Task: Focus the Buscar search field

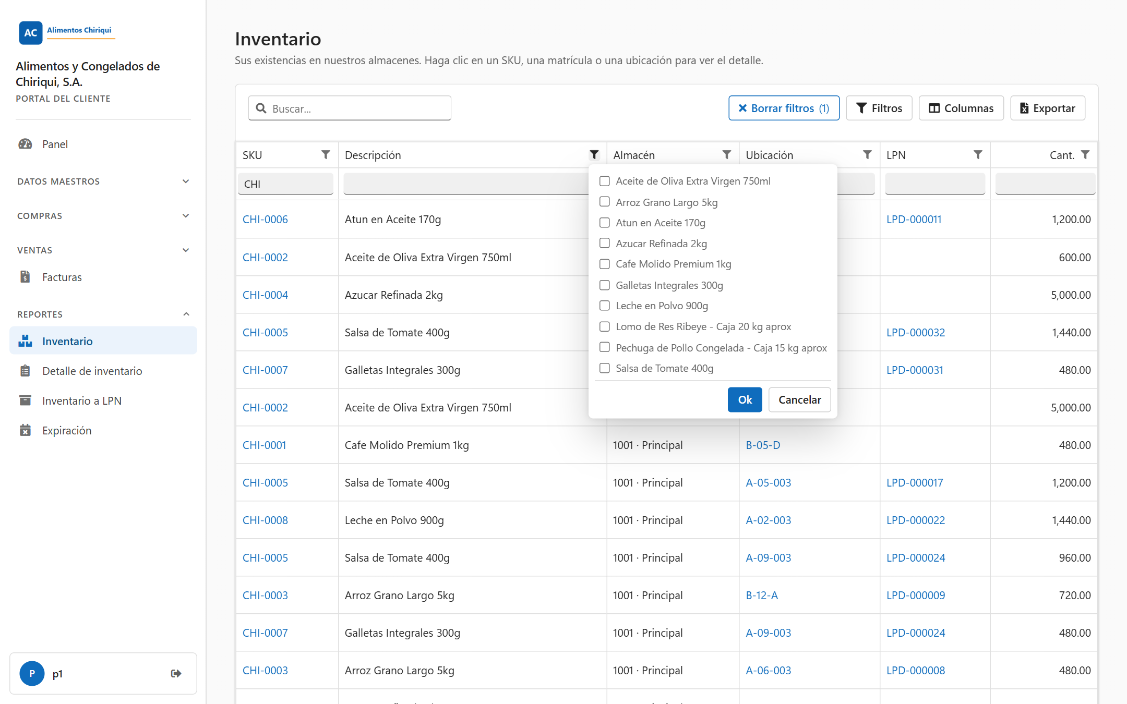Action: coord(350,108)
